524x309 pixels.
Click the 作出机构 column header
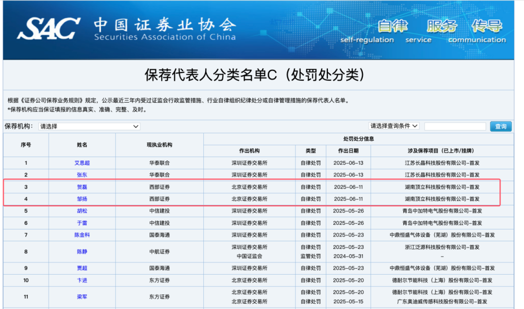tap(249, 151)
